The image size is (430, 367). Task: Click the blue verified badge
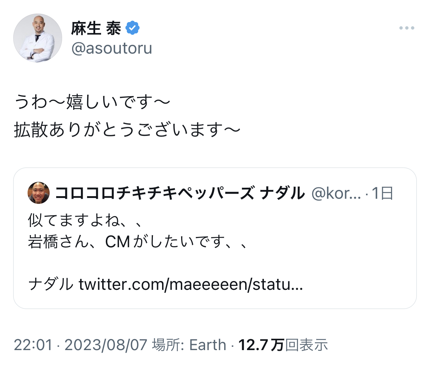pos(133,28)
